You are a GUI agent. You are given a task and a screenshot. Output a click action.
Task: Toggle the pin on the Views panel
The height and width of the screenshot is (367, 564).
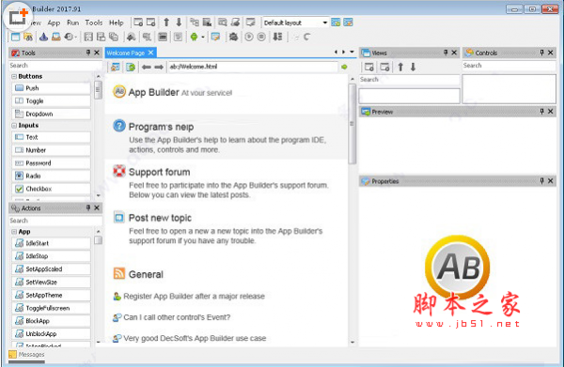(446, 53)
